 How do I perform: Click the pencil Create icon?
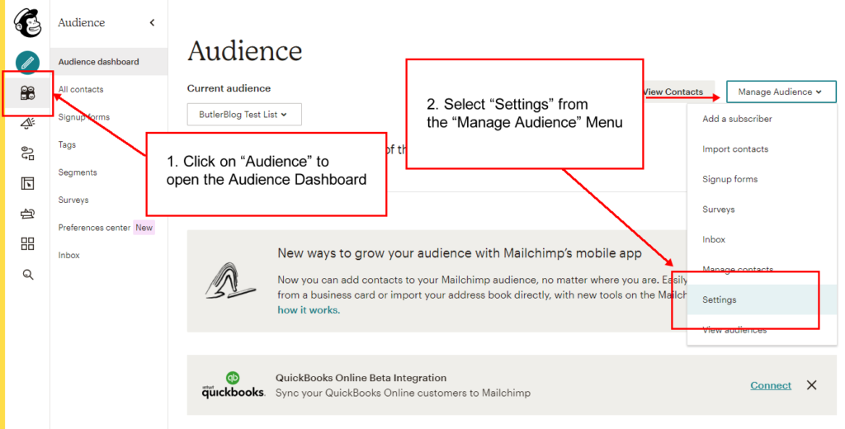point(27,63)
